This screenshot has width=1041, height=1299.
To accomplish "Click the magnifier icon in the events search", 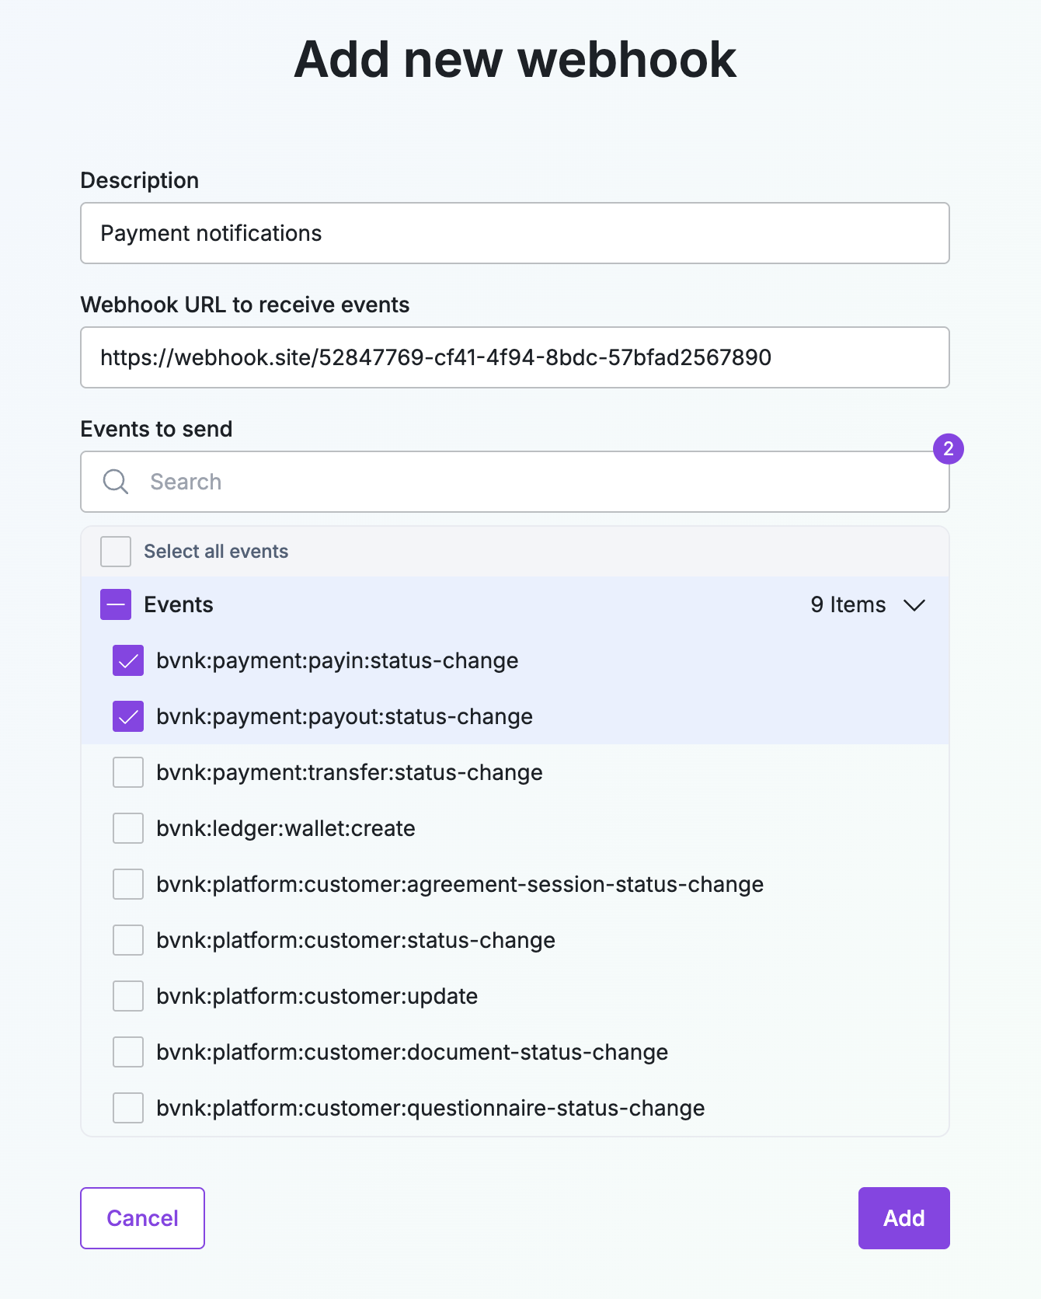I will tap(116, 482).
